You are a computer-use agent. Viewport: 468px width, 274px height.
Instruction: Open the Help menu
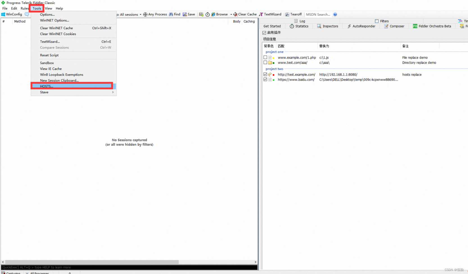coord(59,8)
